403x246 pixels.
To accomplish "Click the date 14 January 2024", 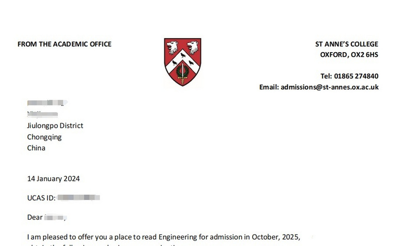I will point(53,179).
